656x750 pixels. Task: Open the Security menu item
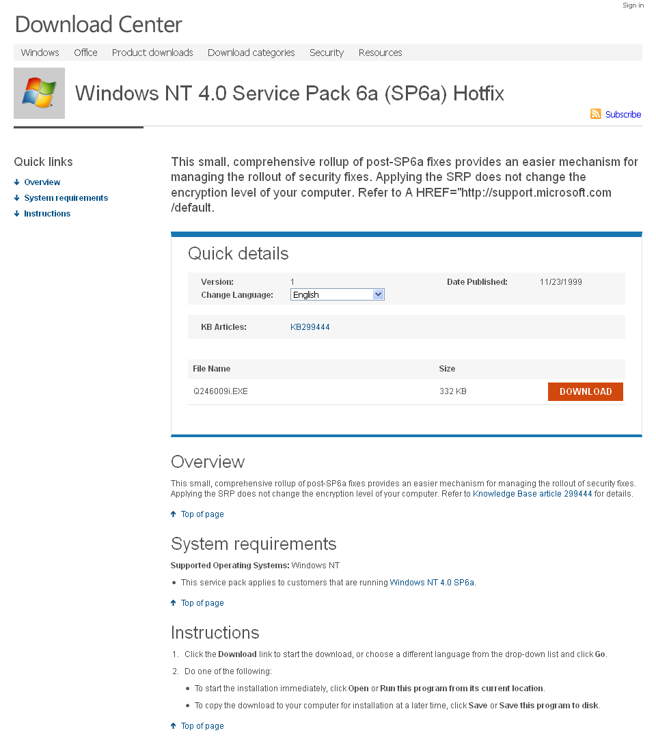[326, 53]
